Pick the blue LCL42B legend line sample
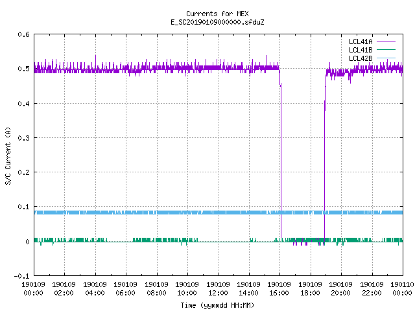The width and height of the screenshot is (415, 311). [386, 58]
